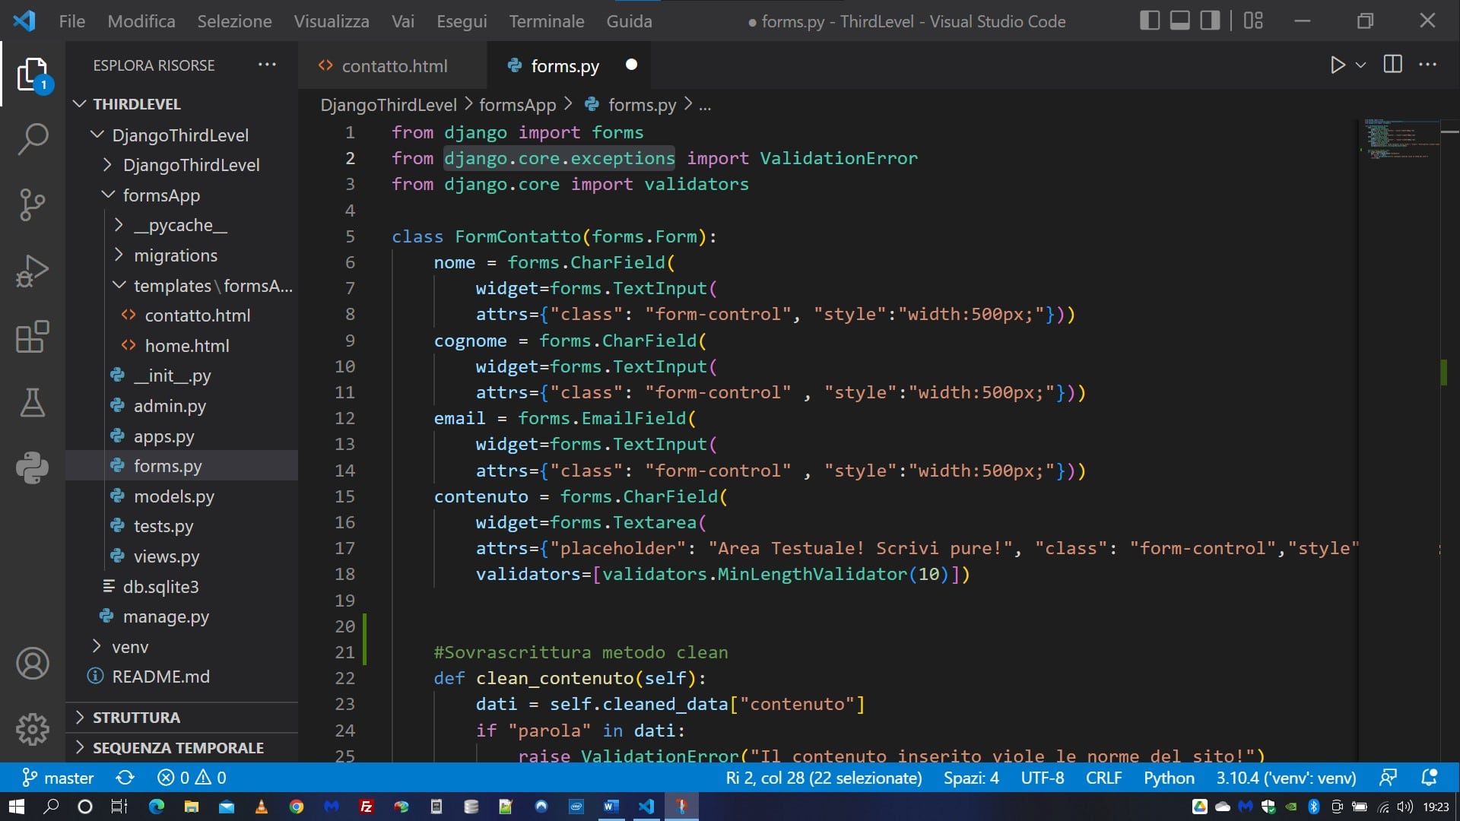This screenshot has width=1460, height=821.
Task: Open the Guida menu
Action: coord(629,21)
